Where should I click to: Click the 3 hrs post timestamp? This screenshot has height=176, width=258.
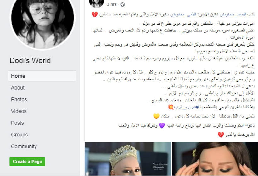[112, 4]
